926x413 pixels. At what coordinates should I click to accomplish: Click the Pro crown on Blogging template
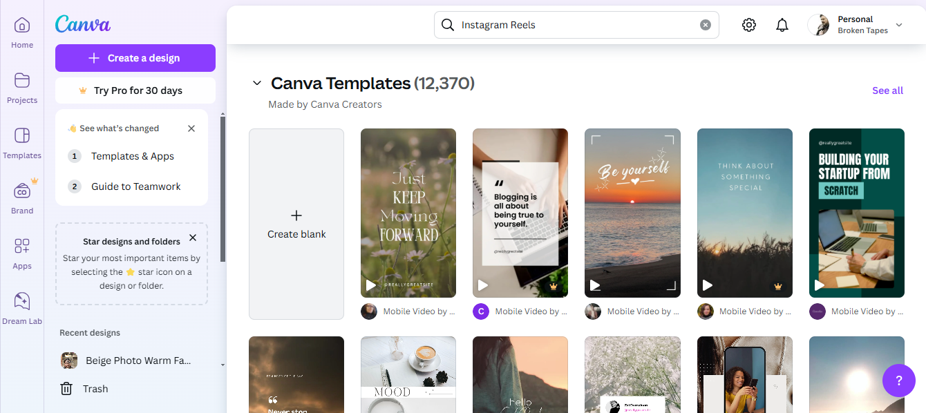coord(553,286)
